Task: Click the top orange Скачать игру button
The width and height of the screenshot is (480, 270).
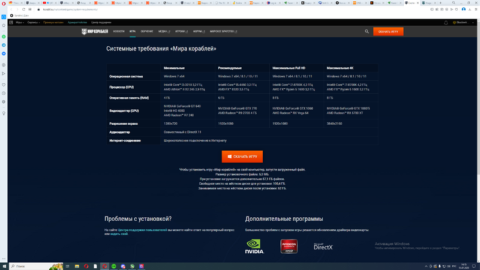Action: (x=388, y=32)
